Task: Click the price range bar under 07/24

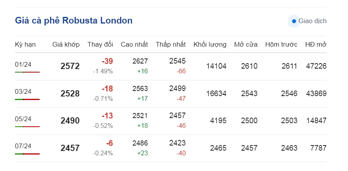Action: (x=27, y=154)
